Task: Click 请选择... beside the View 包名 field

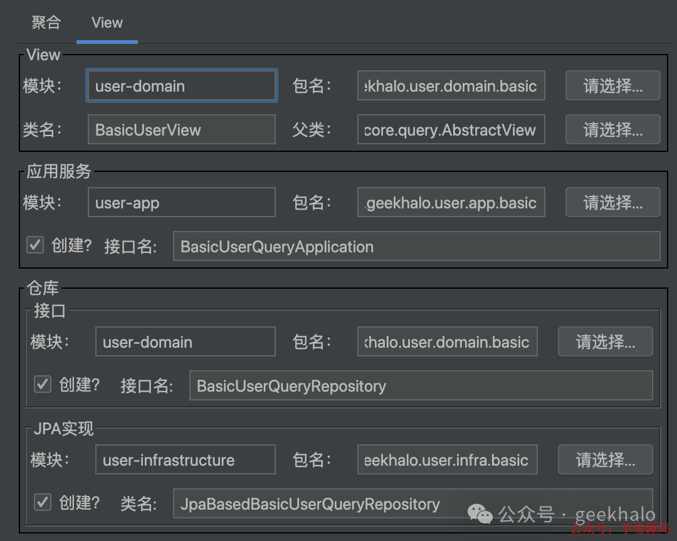Action: [x=612, y=85]
